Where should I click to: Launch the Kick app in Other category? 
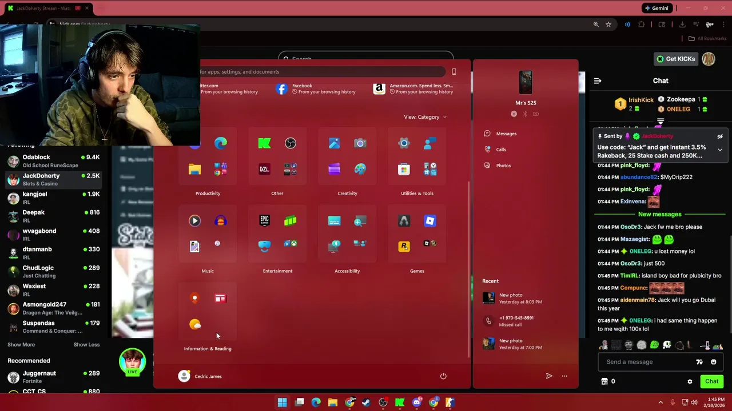click(x=264, y=143)
